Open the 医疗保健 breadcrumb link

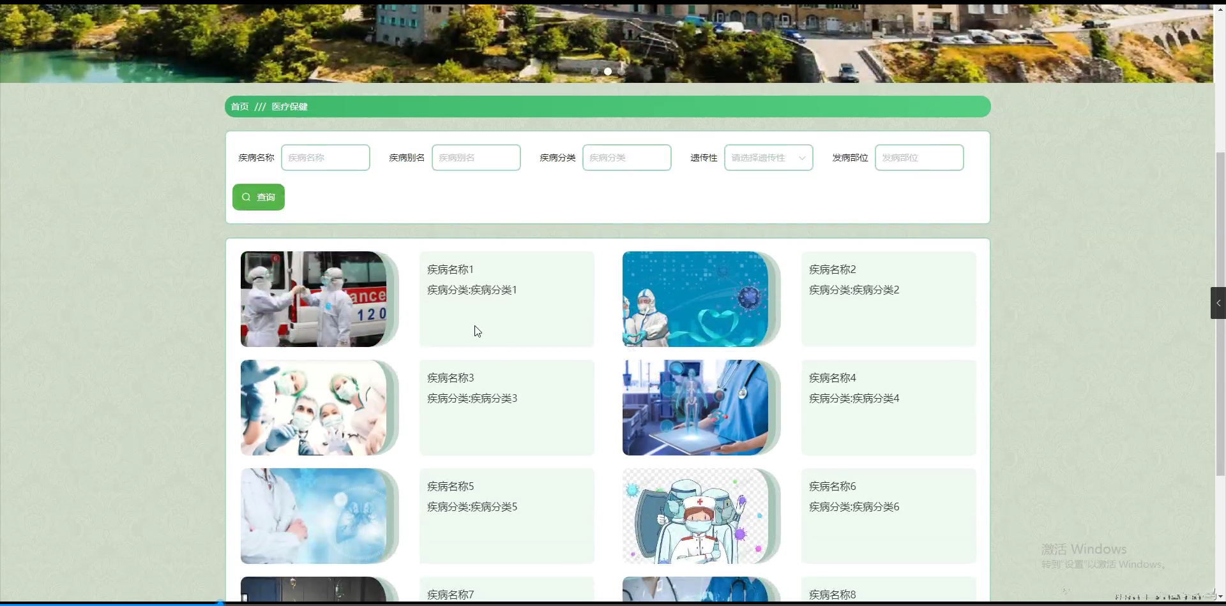[289, 107]
